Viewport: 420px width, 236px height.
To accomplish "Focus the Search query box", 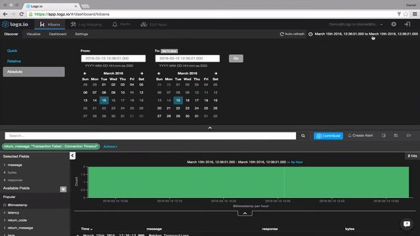I will [150, 136].
